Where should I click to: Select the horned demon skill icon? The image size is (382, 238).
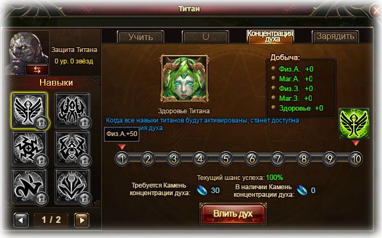click(x=72, y=111)
